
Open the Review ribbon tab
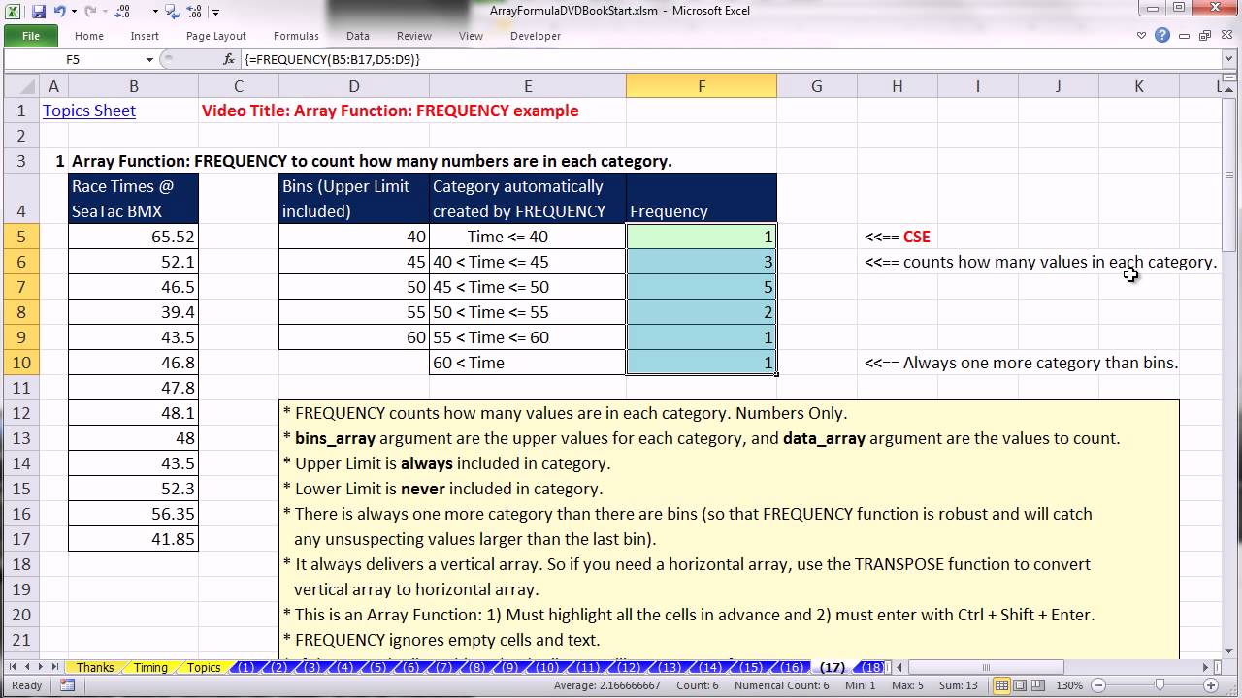coord(414,36)
